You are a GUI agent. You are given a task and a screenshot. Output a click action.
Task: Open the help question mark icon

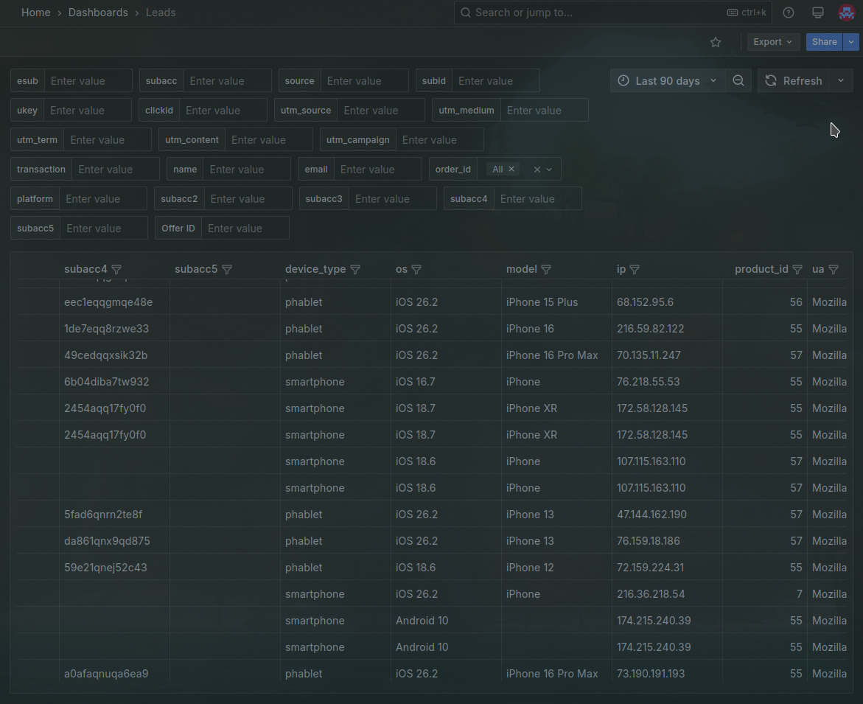coord(789,13)
